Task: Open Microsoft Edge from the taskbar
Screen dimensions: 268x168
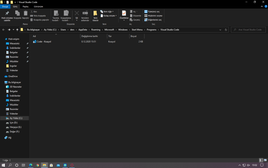Action: tap(31, 165)
